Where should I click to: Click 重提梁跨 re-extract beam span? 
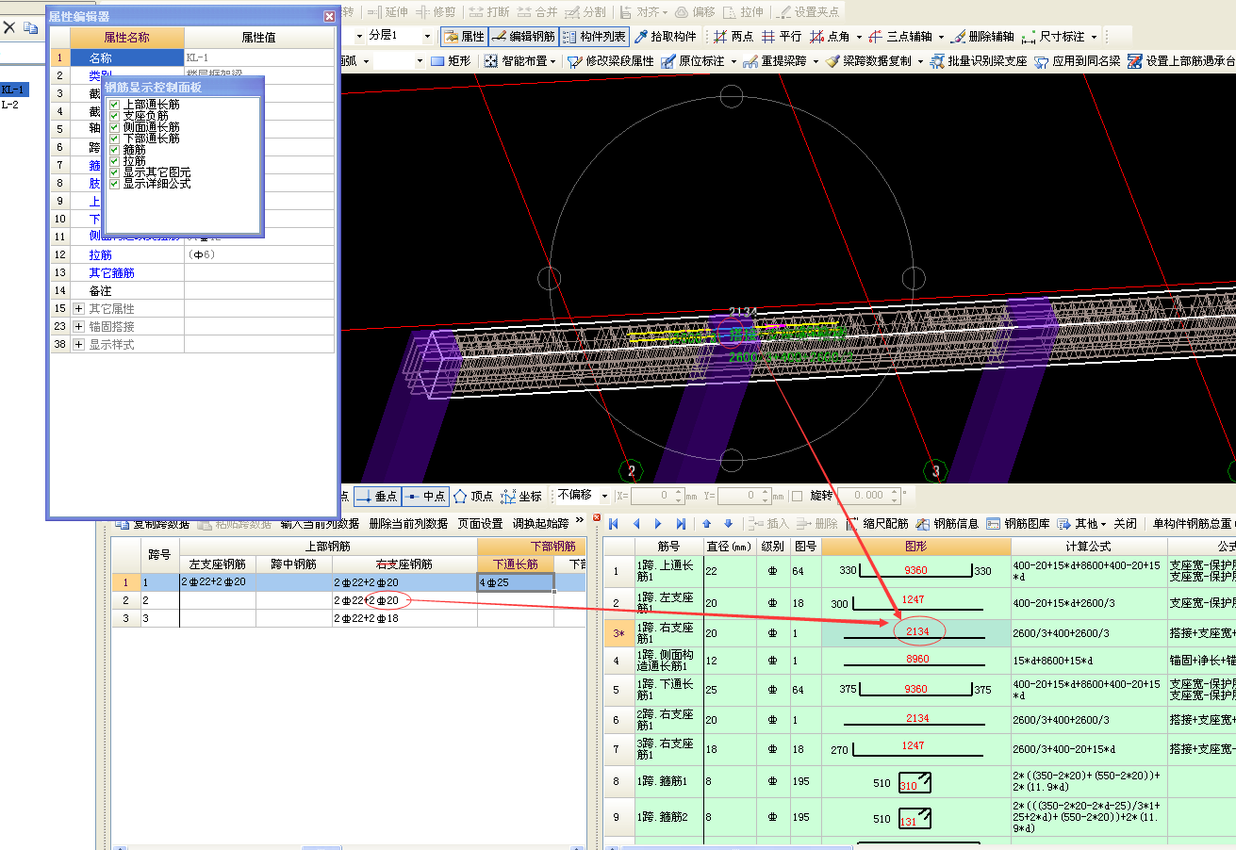[x=775, y=61]
